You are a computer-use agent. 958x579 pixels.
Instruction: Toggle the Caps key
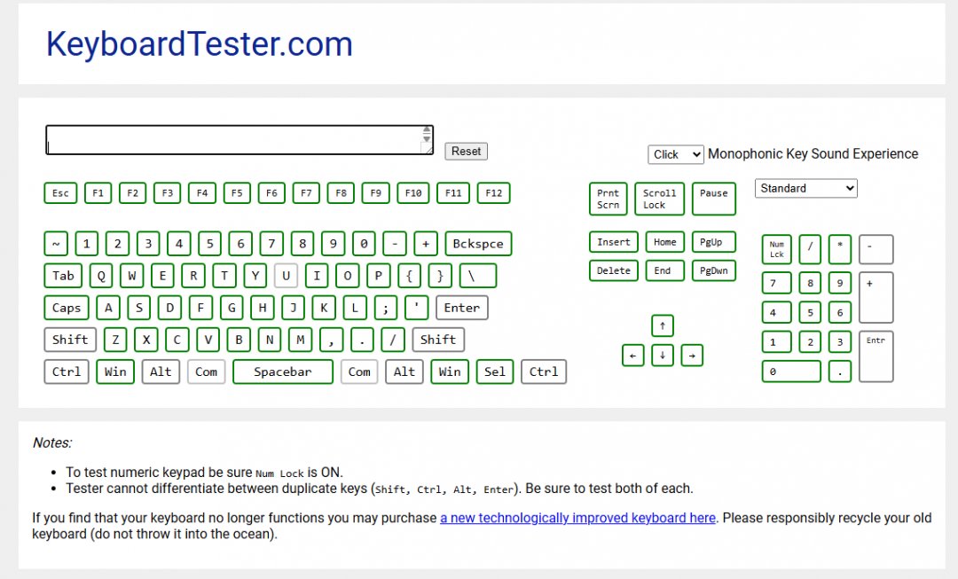[67, 308]
